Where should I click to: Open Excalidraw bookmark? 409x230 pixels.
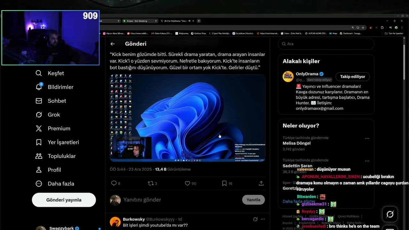tap(243, 33)
